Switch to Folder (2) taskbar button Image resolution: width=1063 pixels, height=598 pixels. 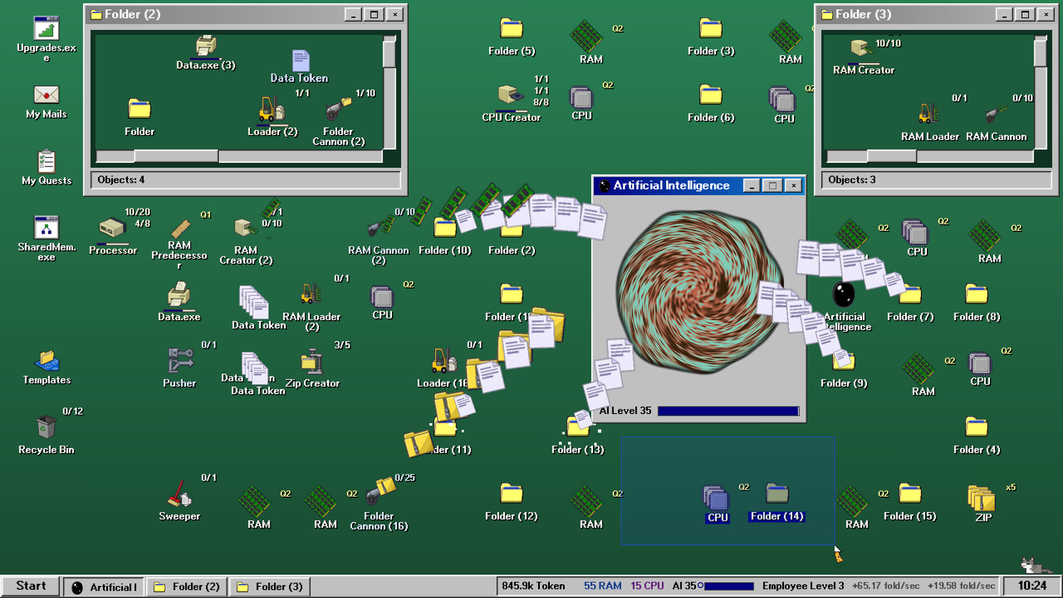point(187,586)
